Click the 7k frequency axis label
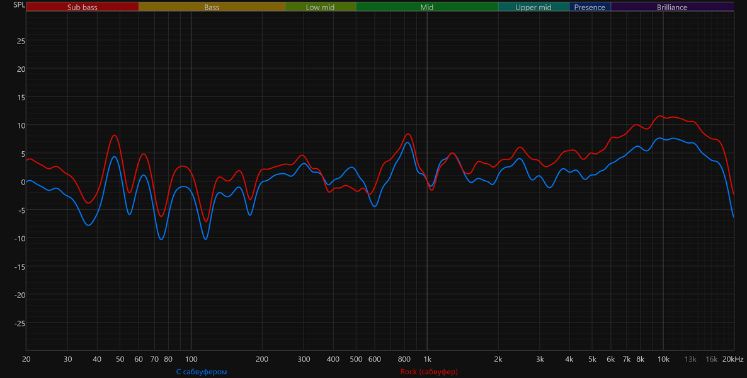This screenshot has width=747, height=378. (627, 359)
